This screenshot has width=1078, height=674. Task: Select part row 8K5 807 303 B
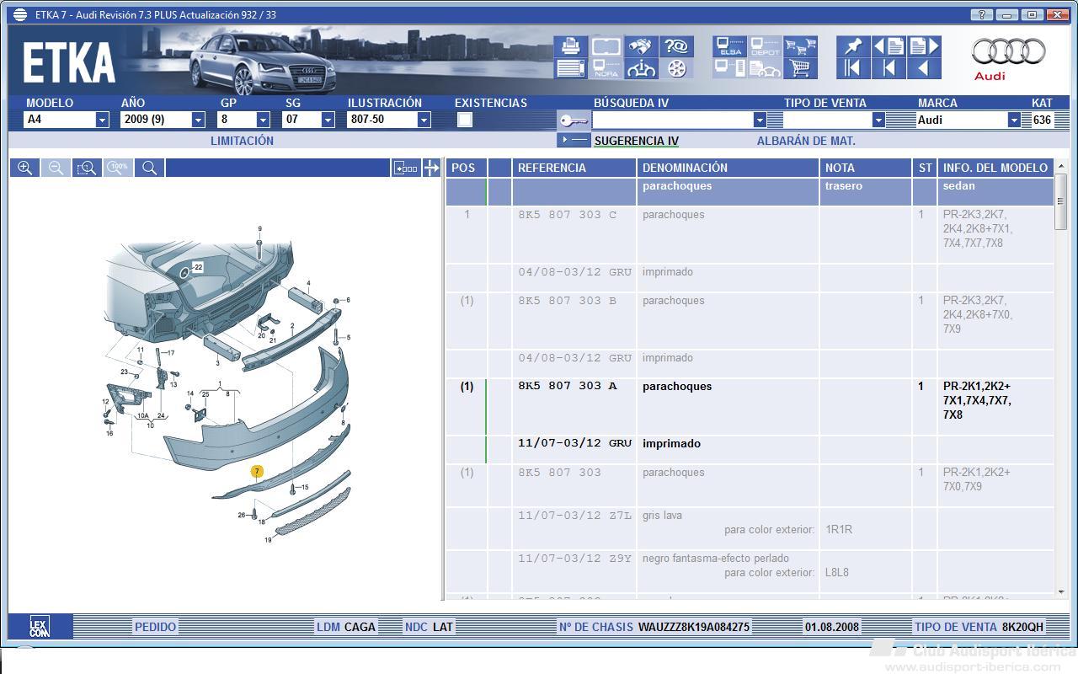point(750,321)
